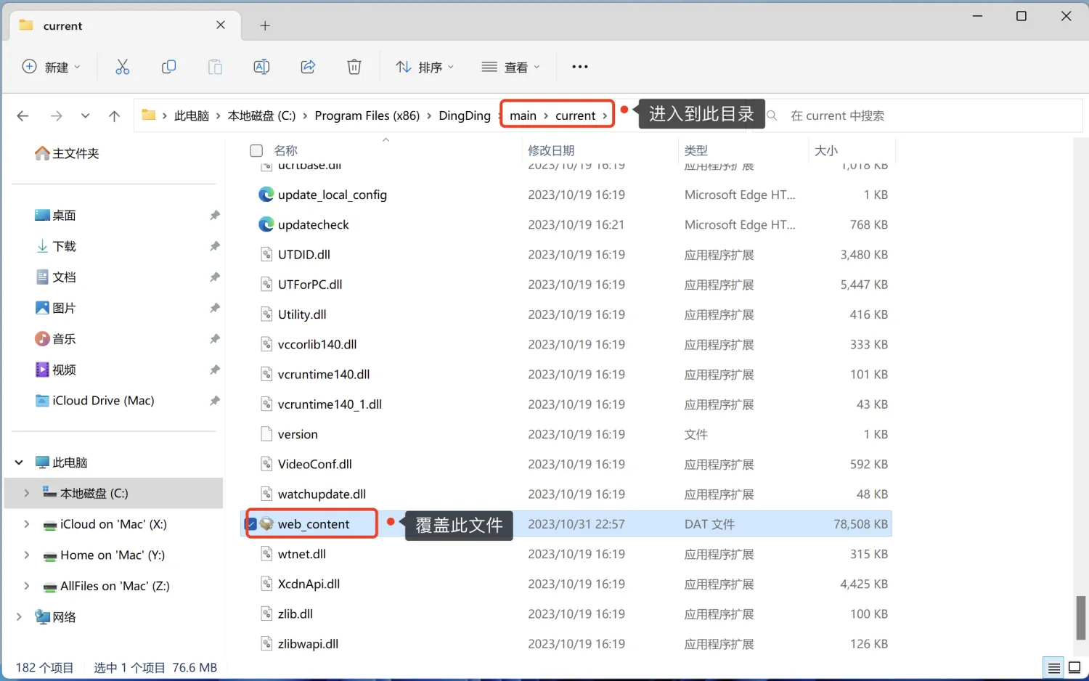
Task: Select the zlibwapi.dll file
Action: [x=308, y=644]
